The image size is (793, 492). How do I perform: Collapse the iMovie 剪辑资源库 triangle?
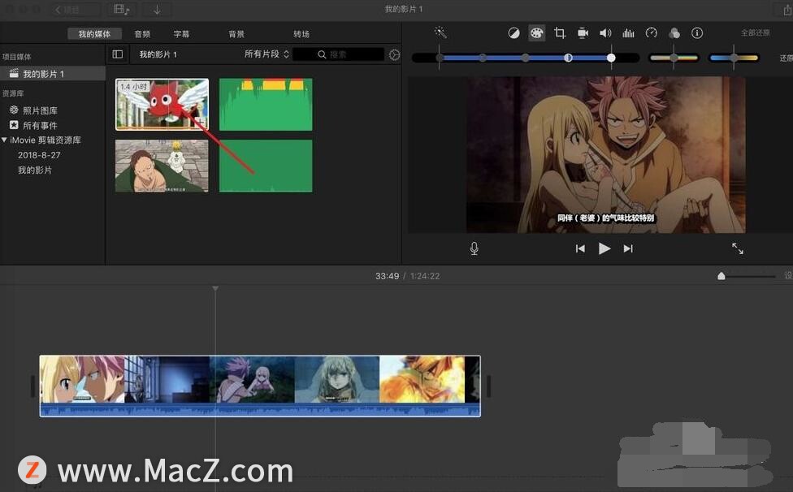tap(4, 140)
